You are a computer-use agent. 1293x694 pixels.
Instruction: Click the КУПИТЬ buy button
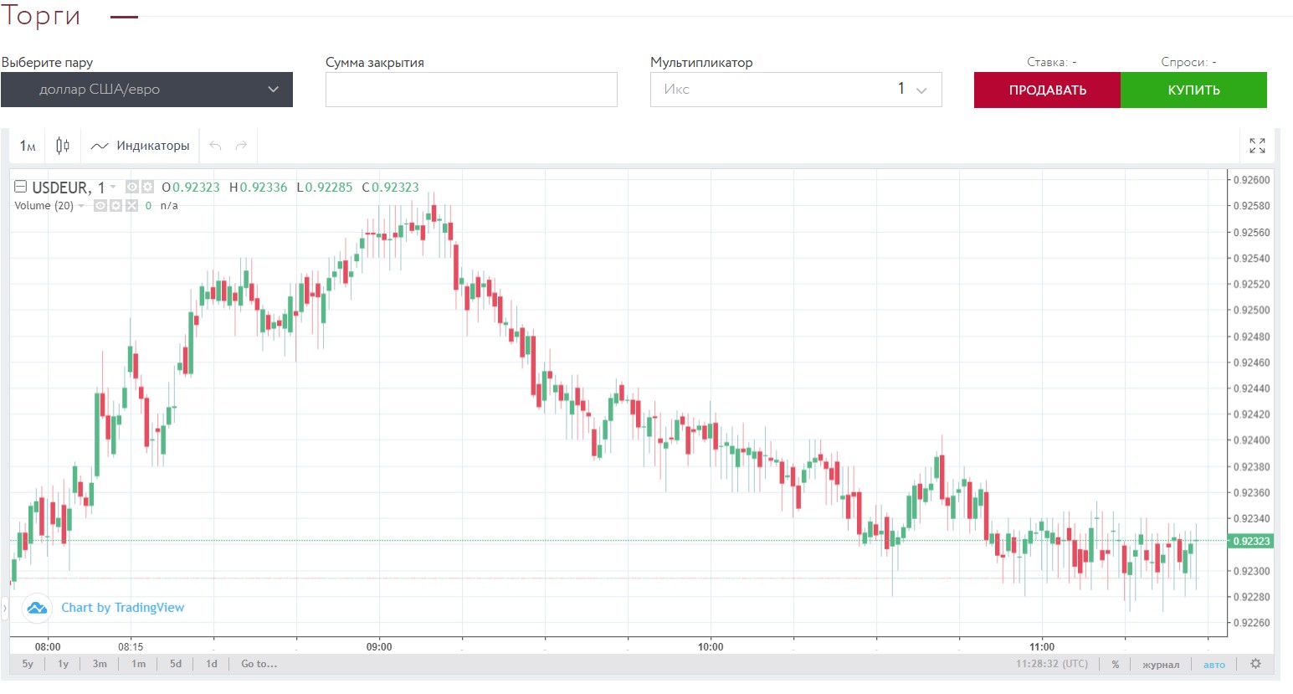click(1193, 90)
